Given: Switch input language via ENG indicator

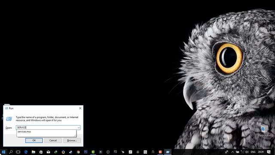Looking at the screenshot, I should (253, 152).
